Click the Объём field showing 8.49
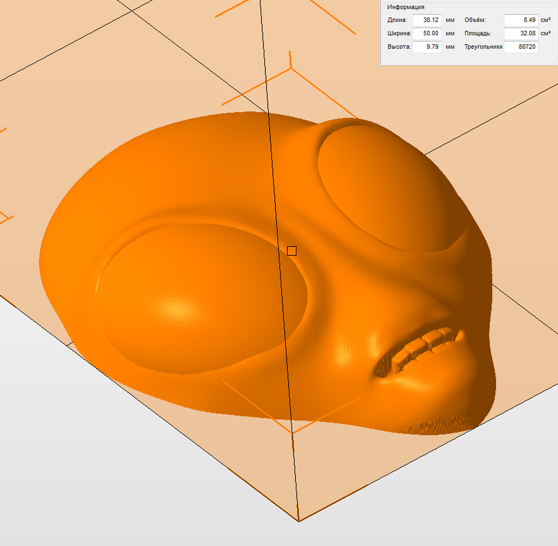558x546 pixels. (521, 20)
